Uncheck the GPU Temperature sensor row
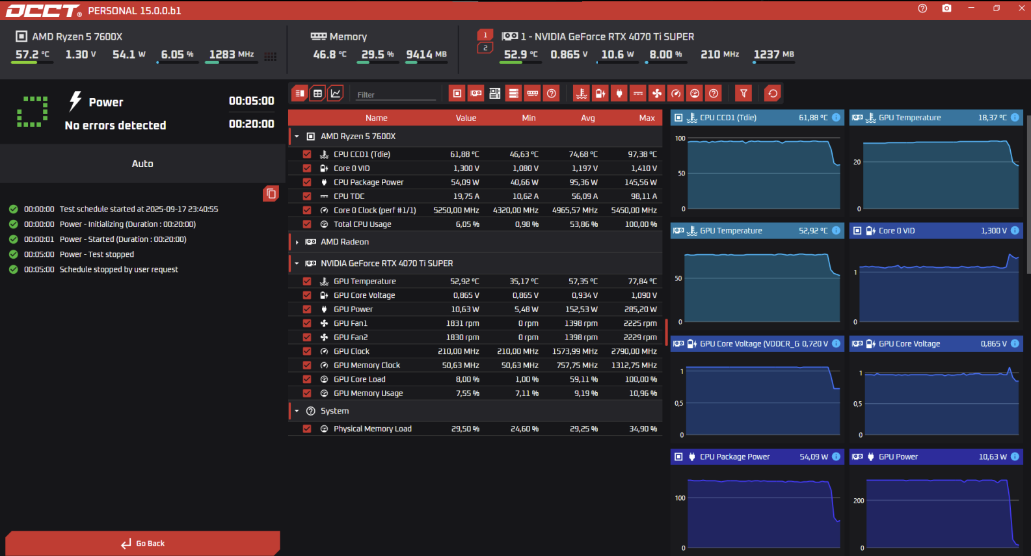 click(307, 282)
